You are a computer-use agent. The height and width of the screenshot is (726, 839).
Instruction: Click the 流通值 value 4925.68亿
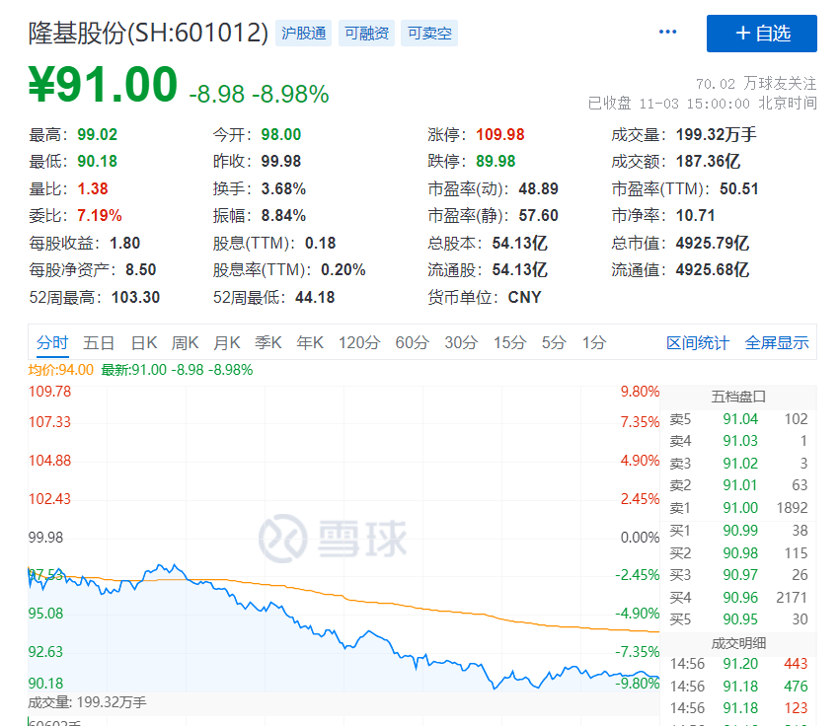(713, 269)
